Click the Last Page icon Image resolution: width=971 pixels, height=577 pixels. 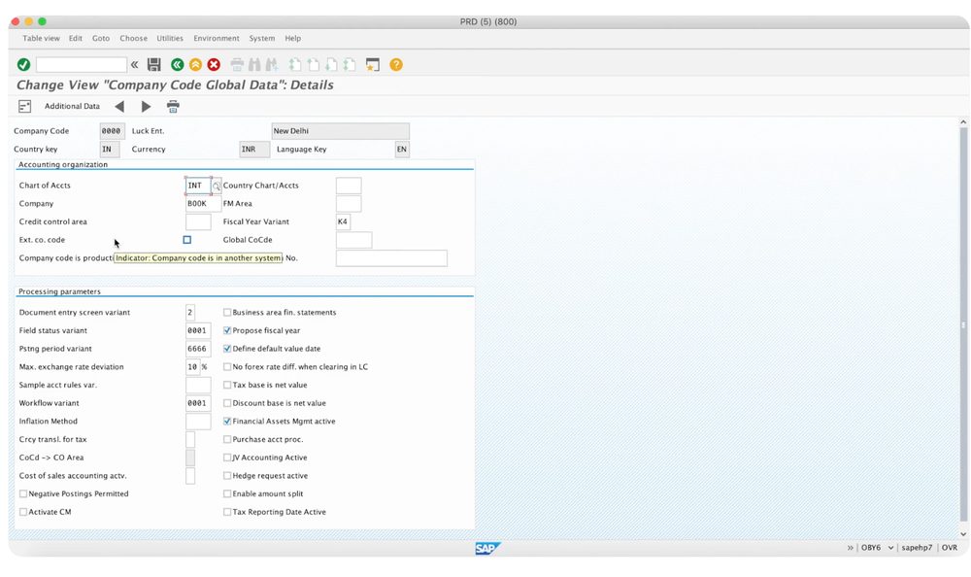click(350, 64)
